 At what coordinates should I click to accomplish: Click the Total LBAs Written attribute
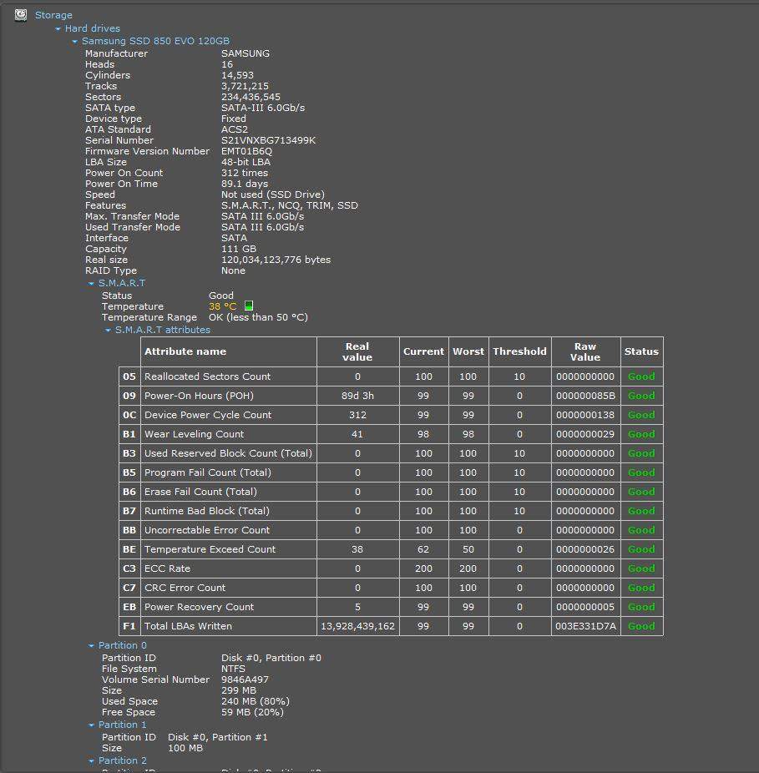189,627
